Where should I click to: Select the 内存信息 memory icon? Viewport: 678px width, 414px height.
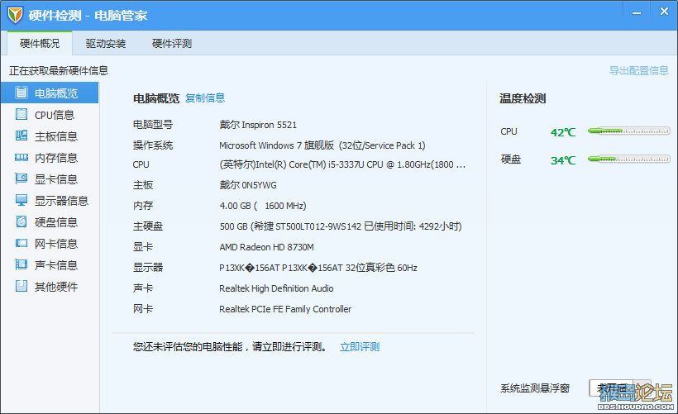point(21,158)
